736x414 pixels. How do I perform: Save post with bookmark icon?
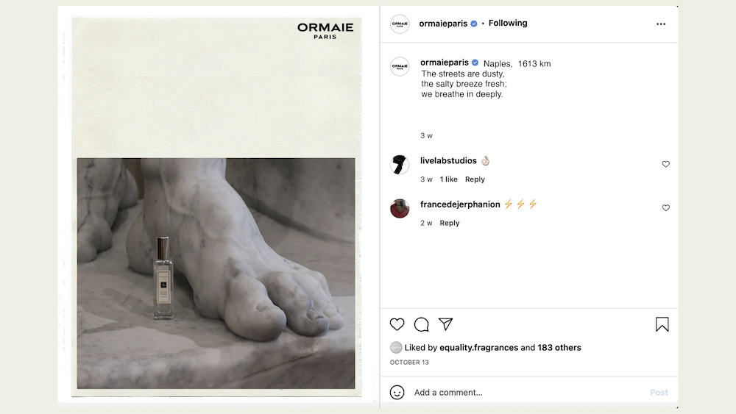pos(662,324)
